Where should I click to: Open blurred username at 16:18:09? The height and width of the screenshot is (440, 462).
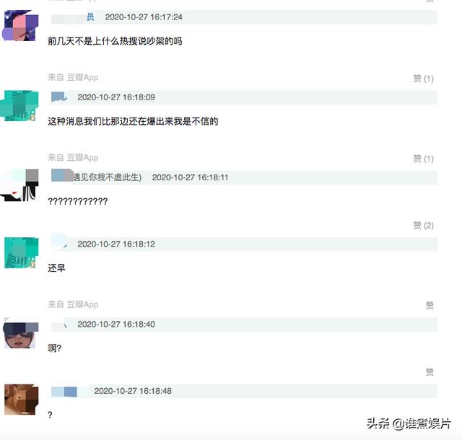pyautogui.click(x=59, y=97)
